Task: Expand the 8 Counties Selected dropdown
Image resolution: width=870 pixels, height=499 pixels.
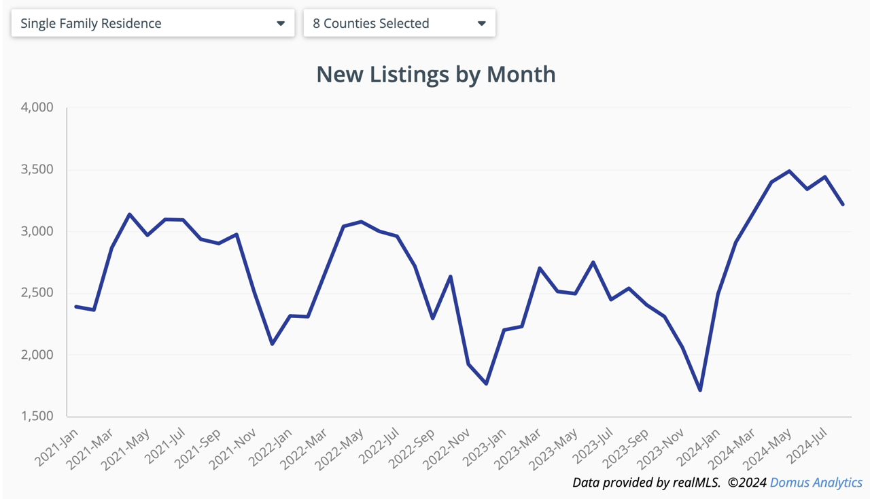Action: pyautogui.click(x=399, y=23)
